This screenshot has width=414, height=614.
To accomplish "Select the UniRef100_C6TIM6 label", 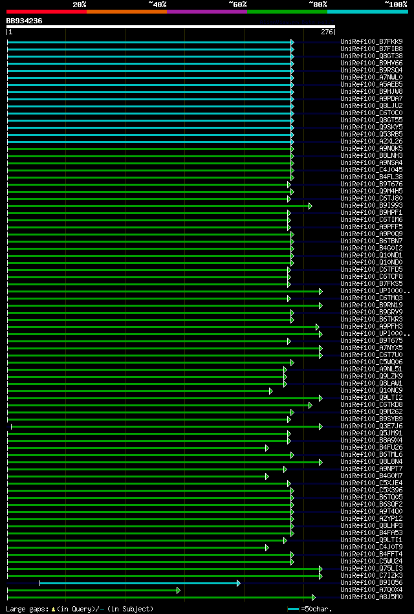I will pyautogui.click(x=371, y=220).
